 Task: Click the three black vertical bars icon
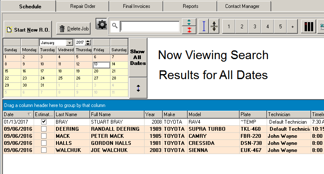309,27
